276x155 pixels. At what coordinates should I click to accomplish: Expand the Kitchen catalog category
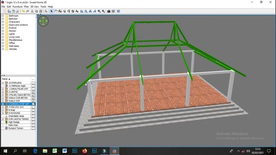point(3,31)
